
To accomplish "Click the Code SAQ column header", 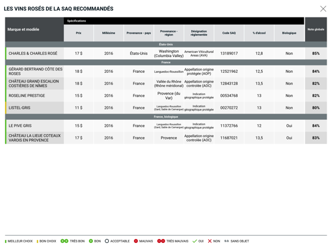I will (x=229, y=33).
